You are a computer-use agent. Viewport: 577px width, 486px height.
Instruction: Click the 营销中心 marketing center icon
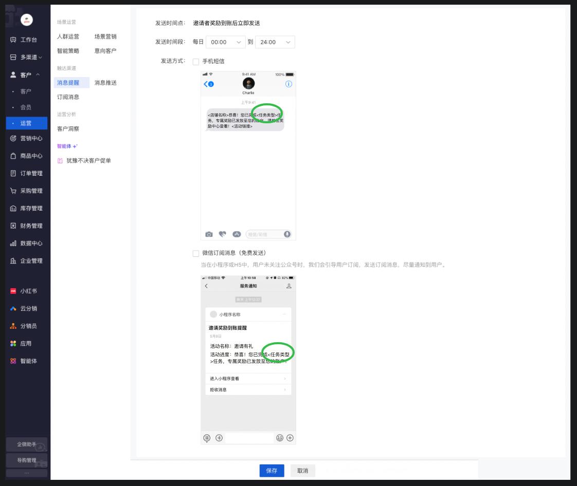(x=13, y=138)
